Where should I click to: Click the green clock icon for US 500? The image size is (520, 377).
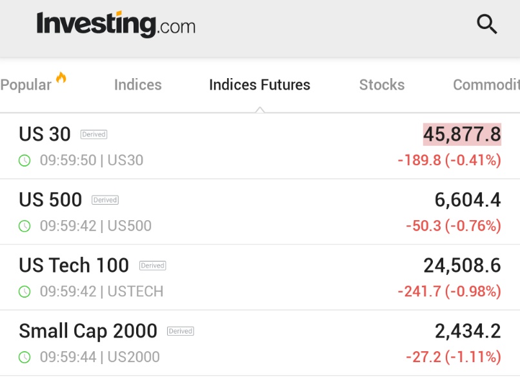pyautogui.click(x=25, y=226)
